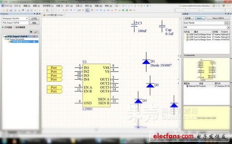This screenshot has width=232, height=144.
Task: Click the Place L298HN button
Action: (x=218, y=18)
